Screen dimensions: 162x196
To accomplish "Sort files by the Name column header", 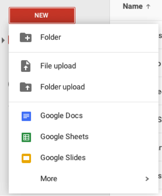I will coord(133,6).
